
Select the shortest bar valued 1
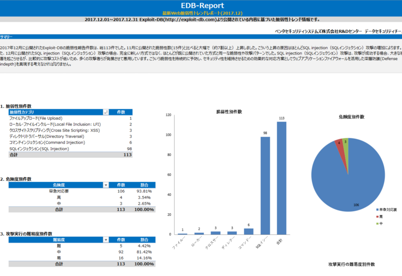pos(183,234)
